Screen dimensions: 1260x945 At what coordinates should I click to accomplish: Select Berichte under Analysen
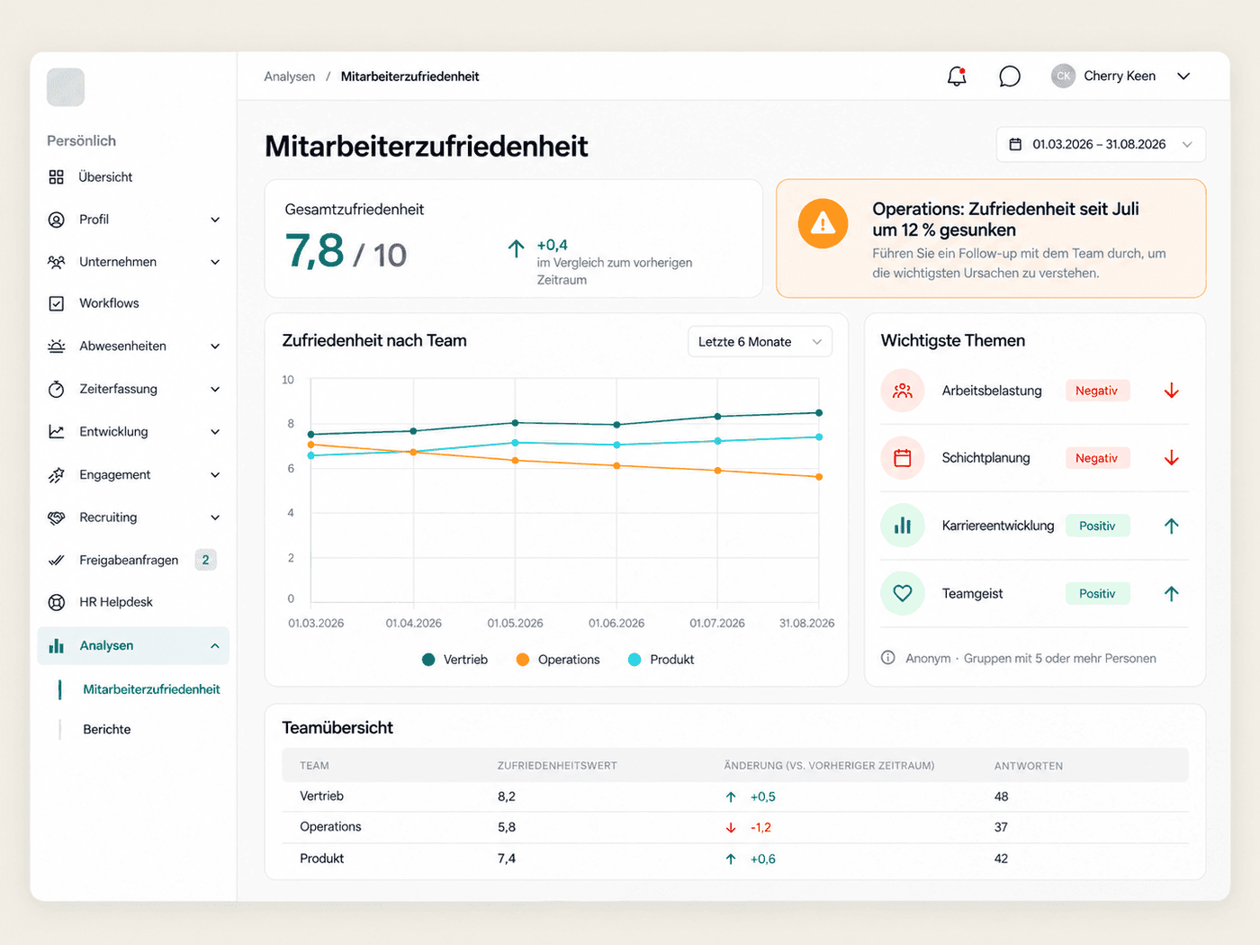click(x=107, y=730)
